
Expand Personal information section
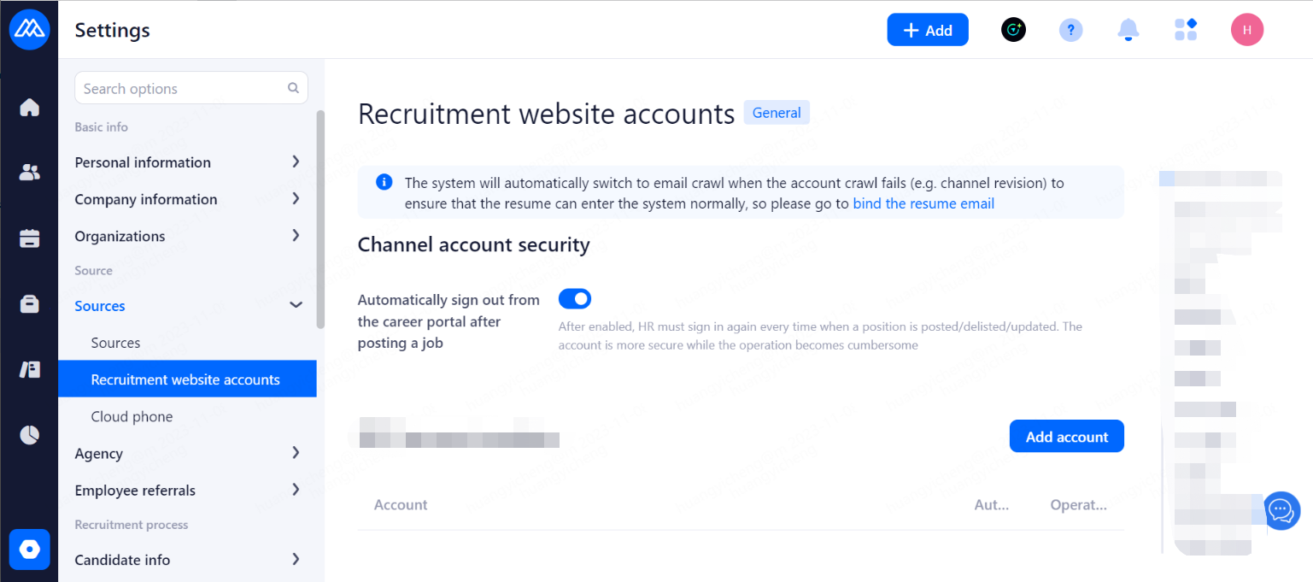[x=186, y=162]
